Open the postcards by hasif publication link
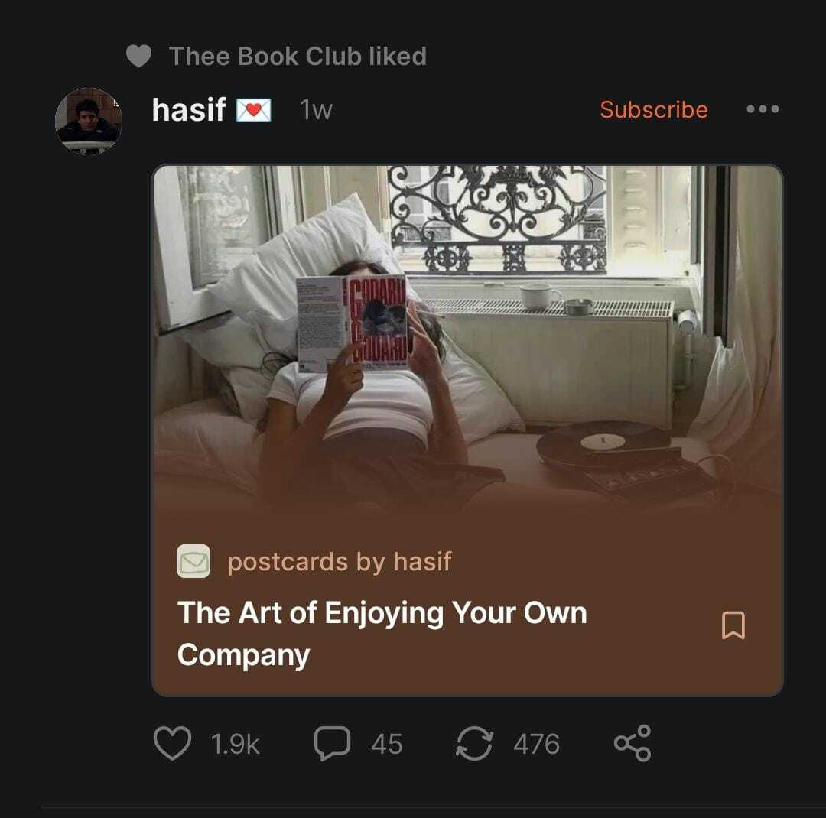826x818 pixels. tap(340, 561)
